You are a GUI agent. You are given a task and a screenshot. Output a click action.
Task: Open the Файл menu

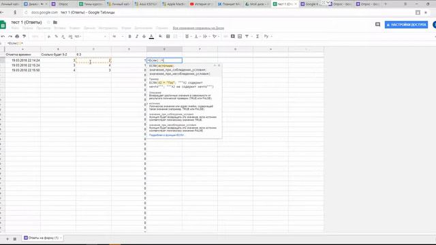(15, 28)
